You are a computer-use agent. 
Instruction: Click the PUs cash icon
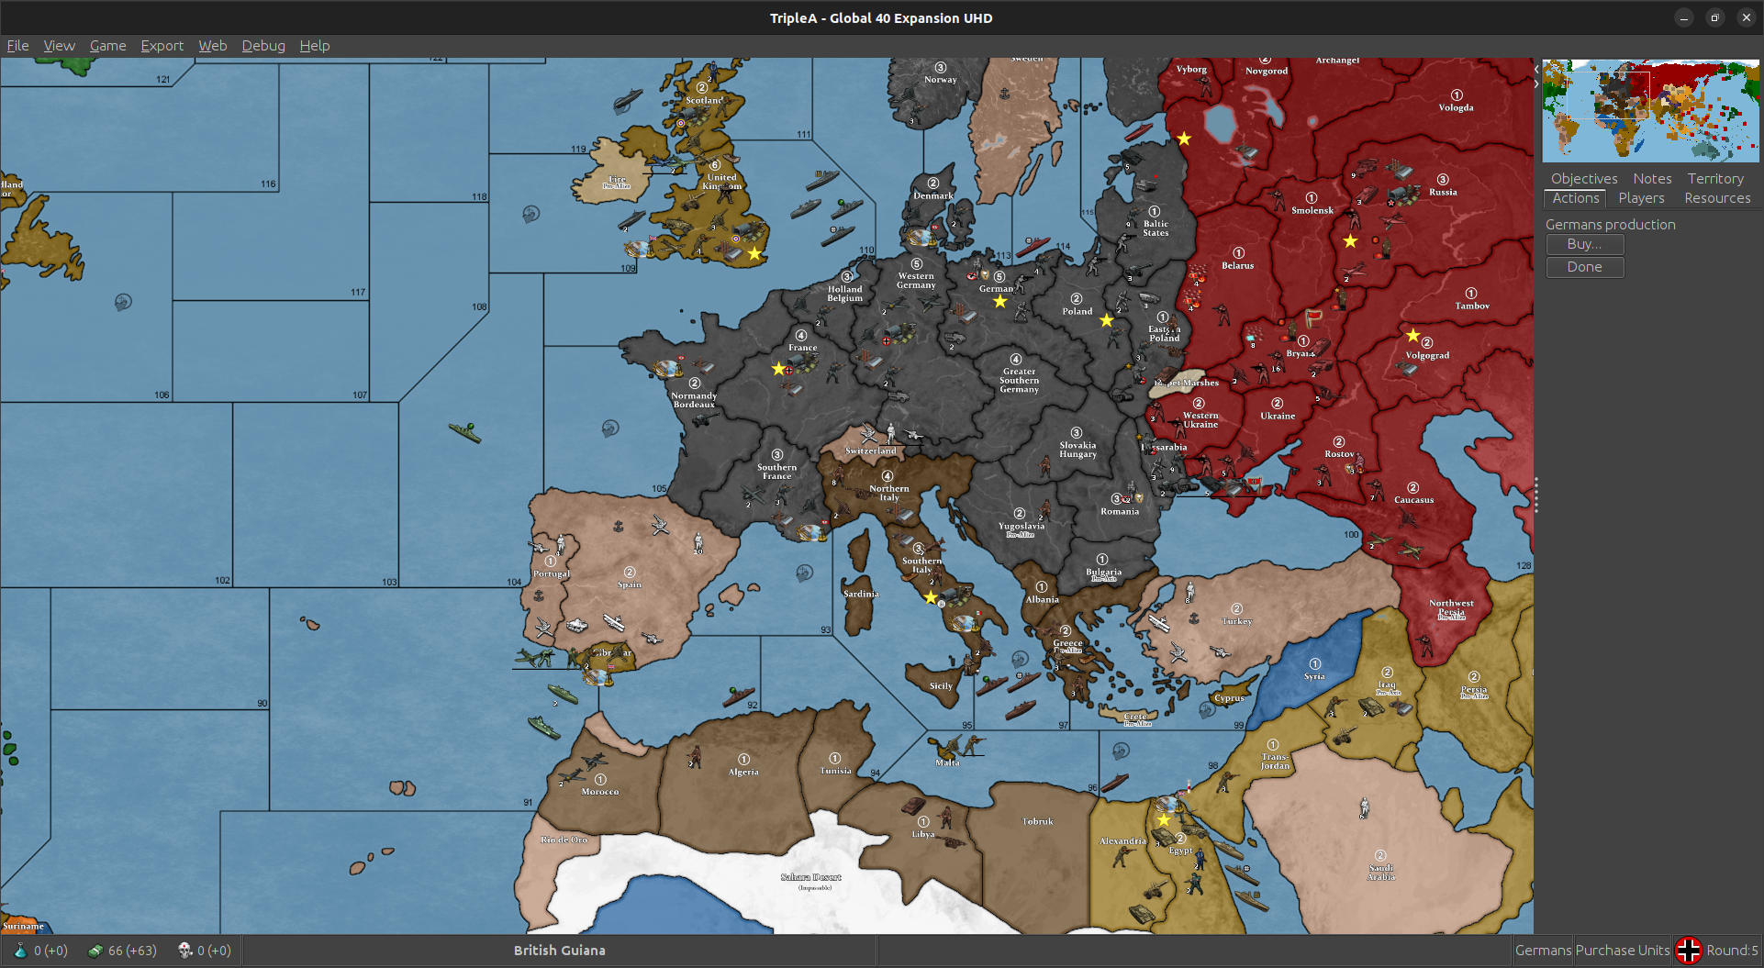[95, 951]
